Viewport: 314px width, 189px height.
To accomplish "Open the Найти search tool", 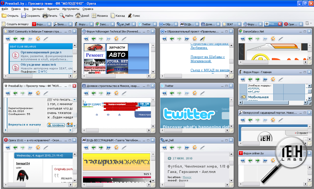I will click(x=66, y=15).
